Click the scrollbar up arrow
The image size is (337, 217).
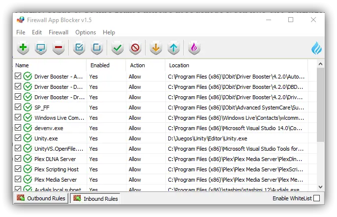pyautogui.click(x=320, y=64)
